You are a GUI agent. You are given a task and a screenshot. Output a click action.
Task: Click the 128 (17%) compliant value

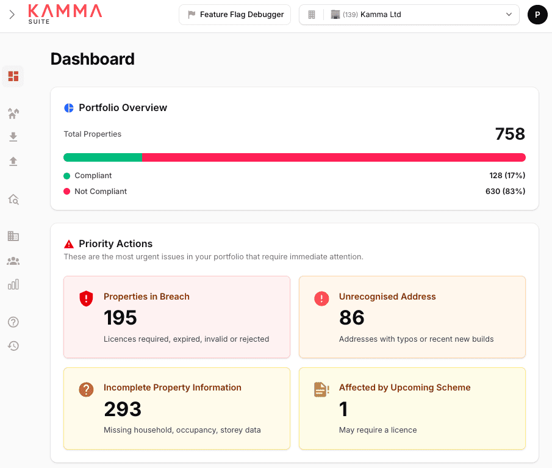(507, 175)
